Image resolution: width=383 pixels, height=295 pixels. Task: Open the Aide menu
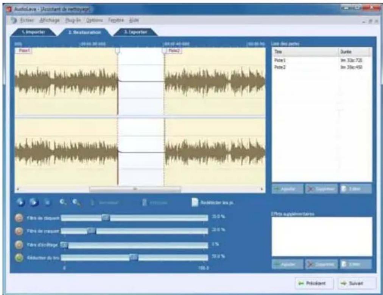click(134, 20)
